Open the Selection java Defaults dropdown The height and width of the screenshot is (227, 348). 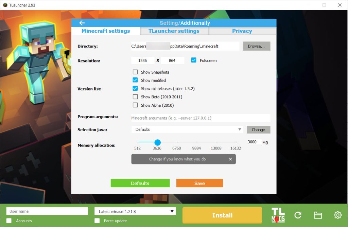(187, 129)
